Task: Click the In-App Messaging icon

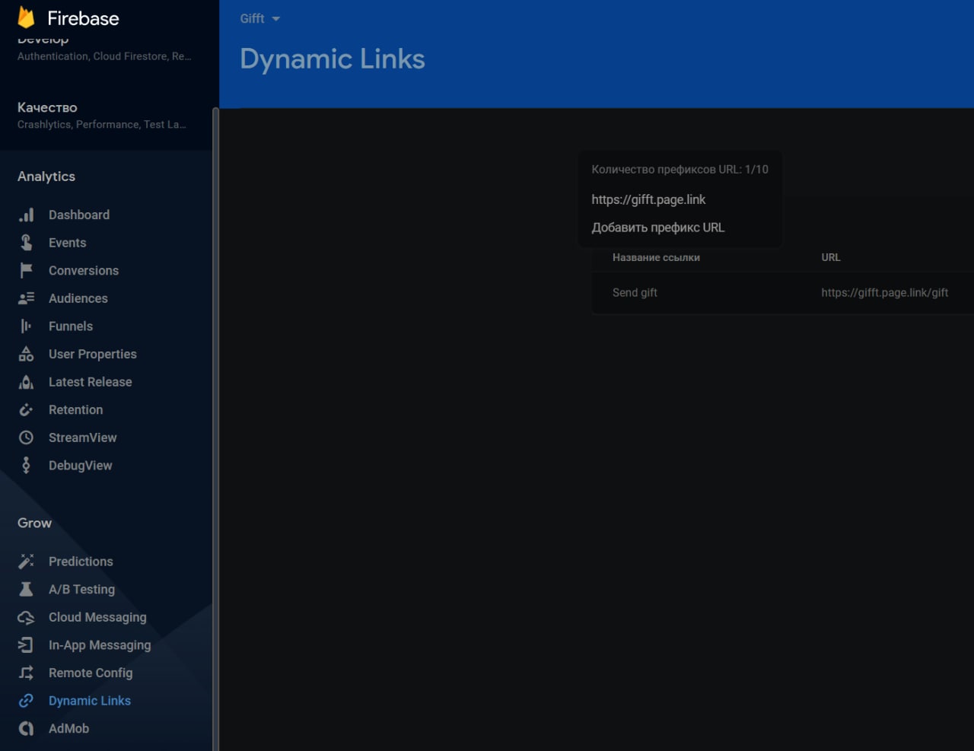Action: click(26, 645)
